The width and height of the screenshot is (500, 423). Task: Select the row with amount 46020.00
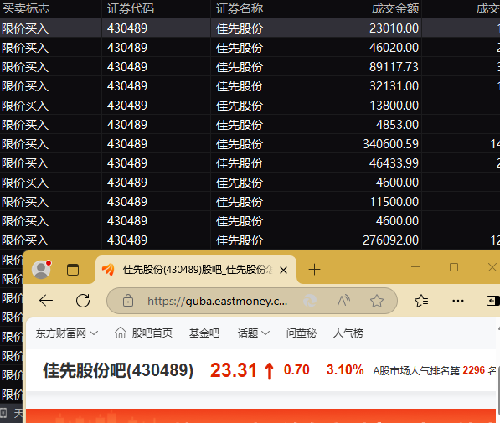point(250,48)
